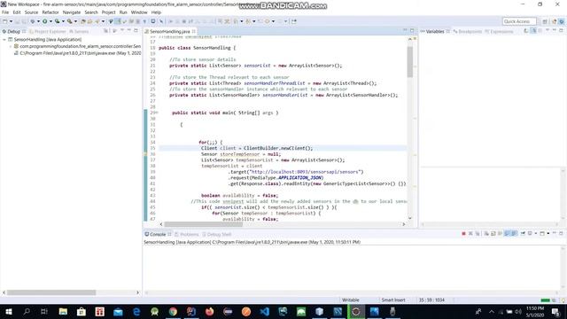Toggle Show Logical Structure in Variables view
Image resolution: width=567 pixels, height=319 pixels.
pyautogui.click(x=533, y=31)
